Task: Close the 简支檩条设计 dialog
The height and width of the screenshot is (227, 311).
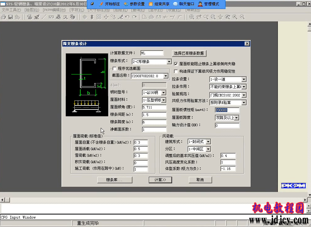Action: 247,44
